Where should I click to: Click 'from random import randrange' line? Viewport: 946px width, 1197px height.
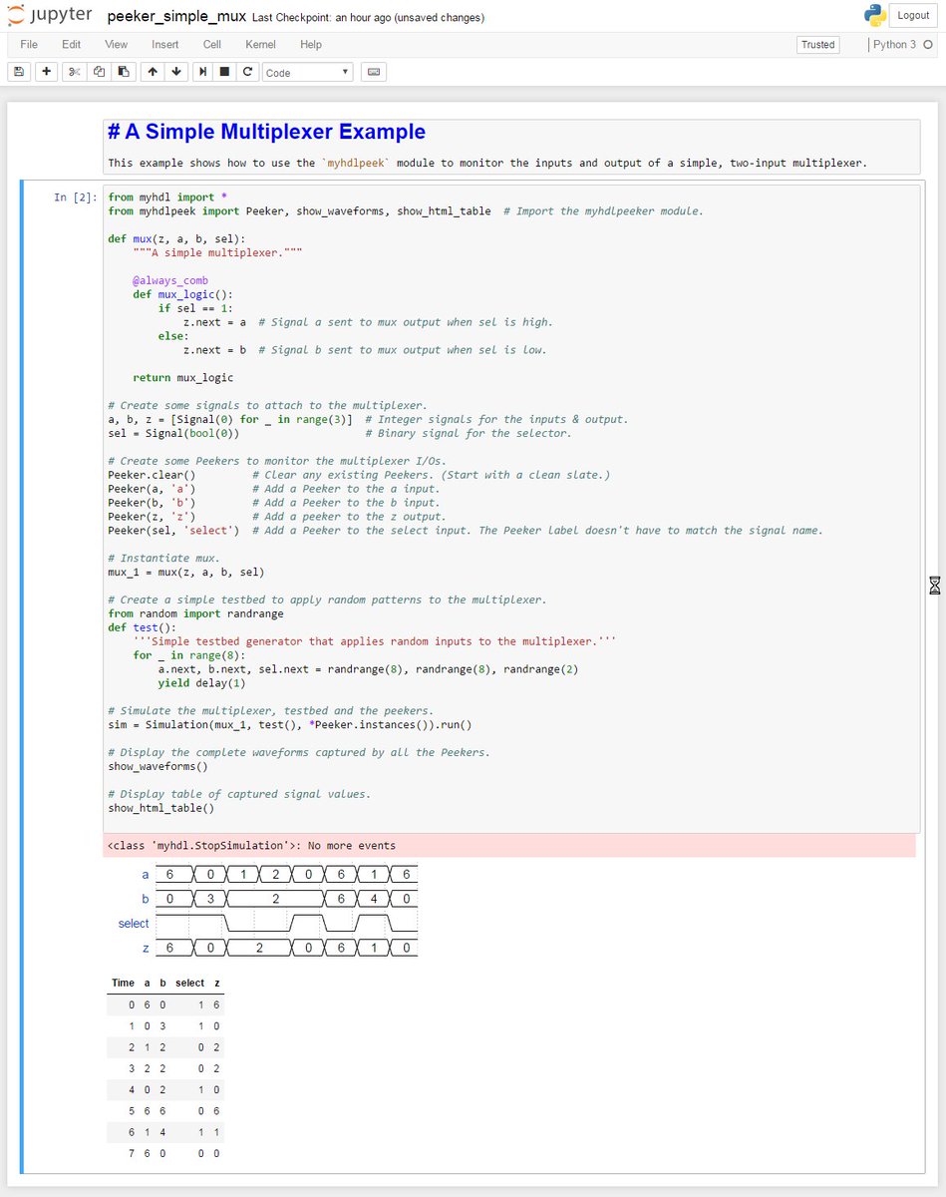click(195, 614)
